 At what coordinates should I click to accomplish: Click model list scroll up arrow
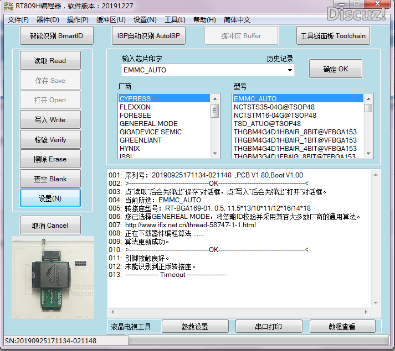click(368, 99)
